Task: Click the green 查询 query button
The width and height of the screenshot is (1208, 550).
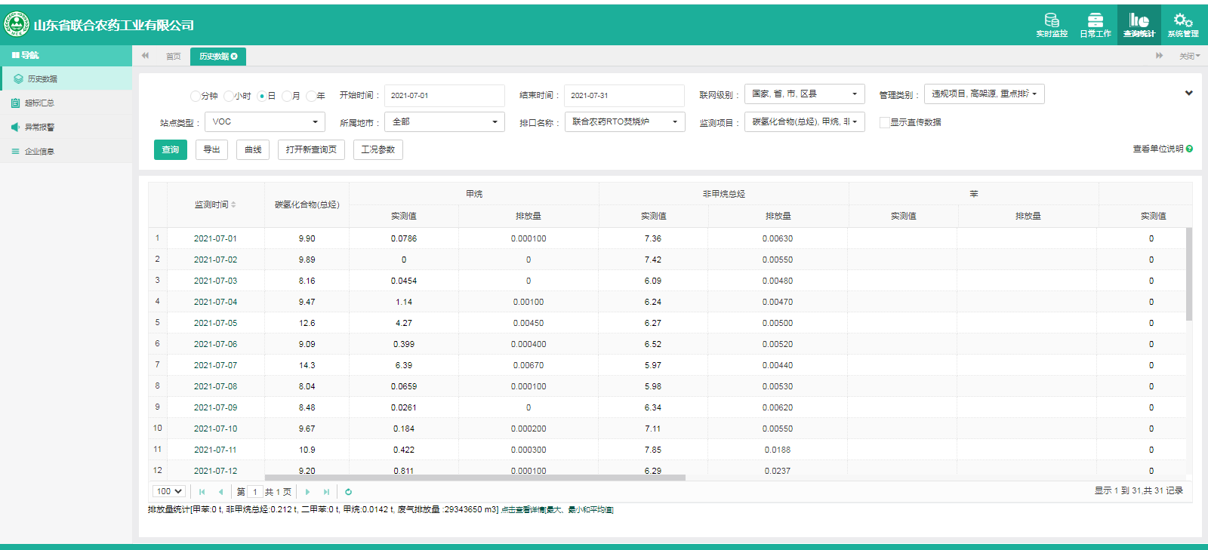Action: [x=171, y=150]
